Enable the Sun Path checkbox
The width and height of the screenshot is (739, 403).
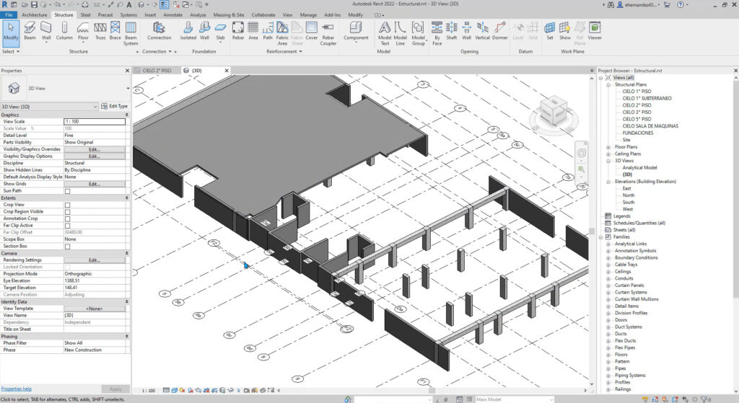pos(68,191)
